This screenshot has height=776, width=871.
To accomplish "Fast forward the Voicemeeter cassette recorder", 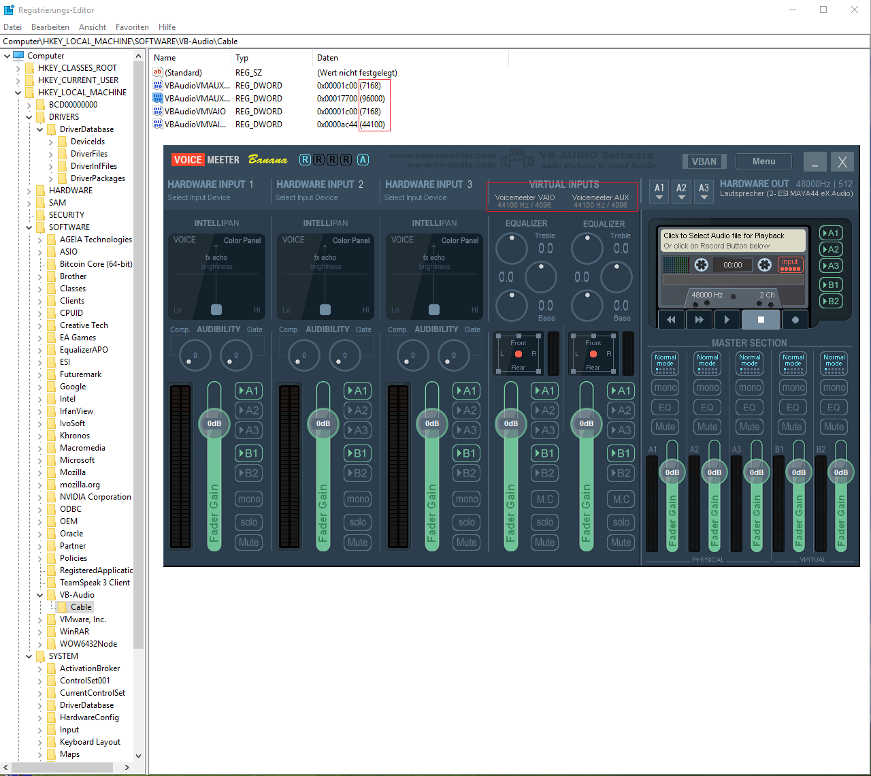I will 699,319.
